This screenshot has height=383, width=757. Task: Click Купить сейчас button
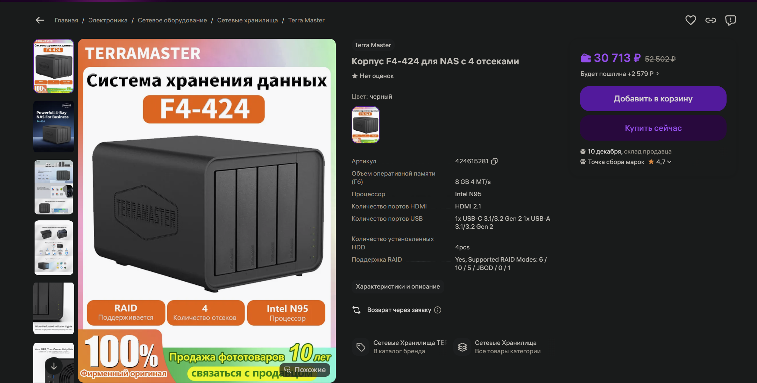coord(653,128)
